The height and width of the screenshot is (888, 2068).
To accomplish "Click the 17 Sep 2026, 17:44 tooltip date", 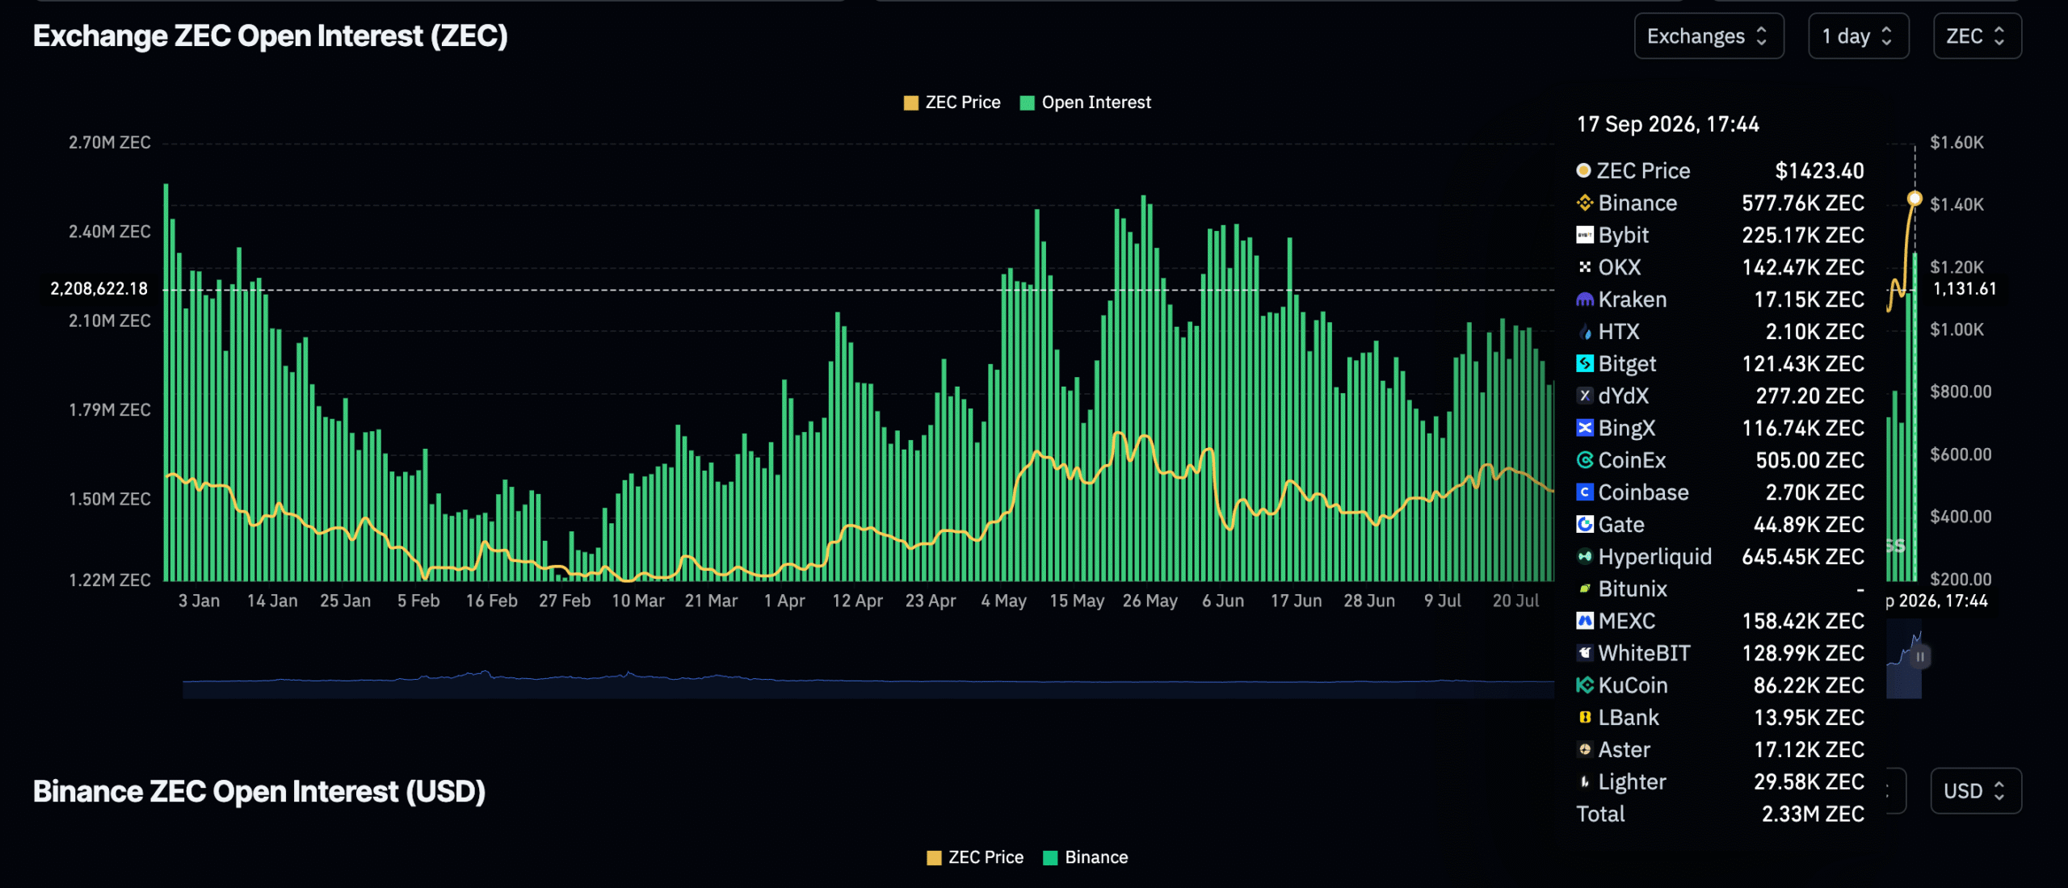I will [x=1667, y=124].
